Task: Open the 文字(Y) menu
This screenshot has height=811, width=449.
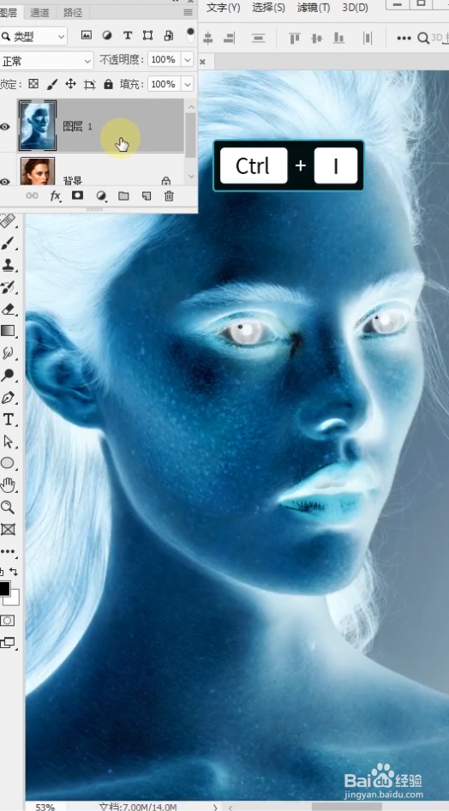Action: point(223,7)
